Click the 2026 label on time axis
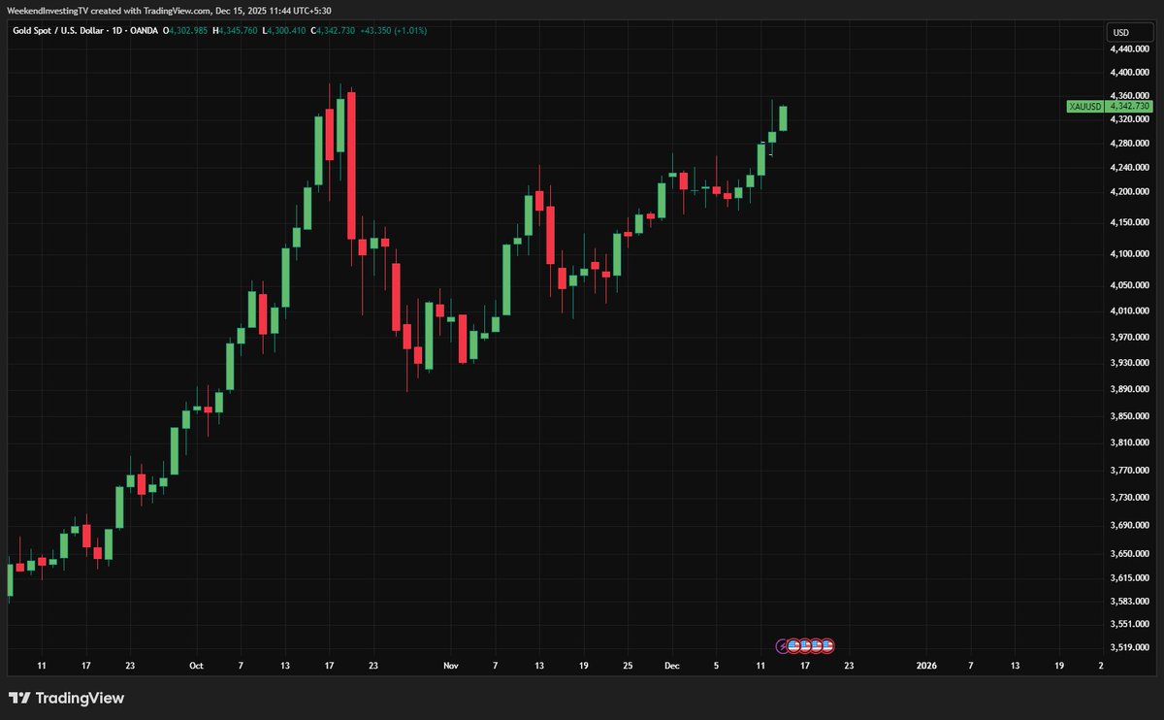Screen dimensions: 1164x720 click(926, 667)
